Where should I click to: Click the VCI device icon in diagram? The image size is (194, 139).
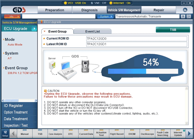pos(85,66)
